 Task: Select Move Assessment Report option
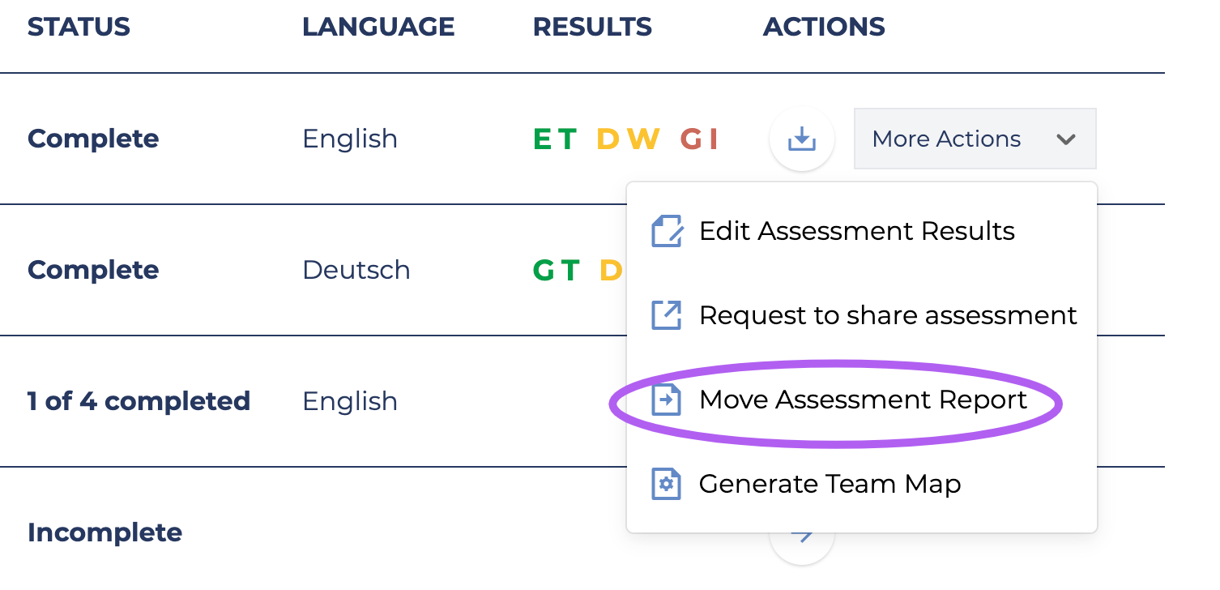pyautogui.click(x=861, y=400)
